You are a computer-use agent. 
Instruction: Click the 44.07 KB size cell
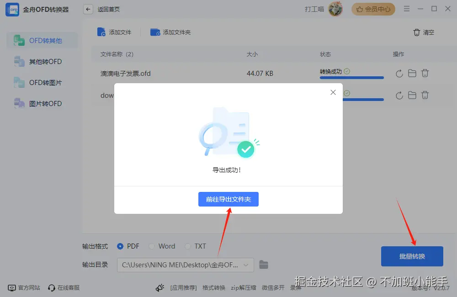(260, 74)
